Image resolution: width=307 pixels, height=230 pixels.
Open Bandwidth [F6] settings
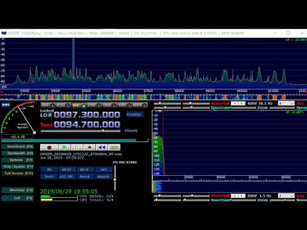tap(17, 153)
